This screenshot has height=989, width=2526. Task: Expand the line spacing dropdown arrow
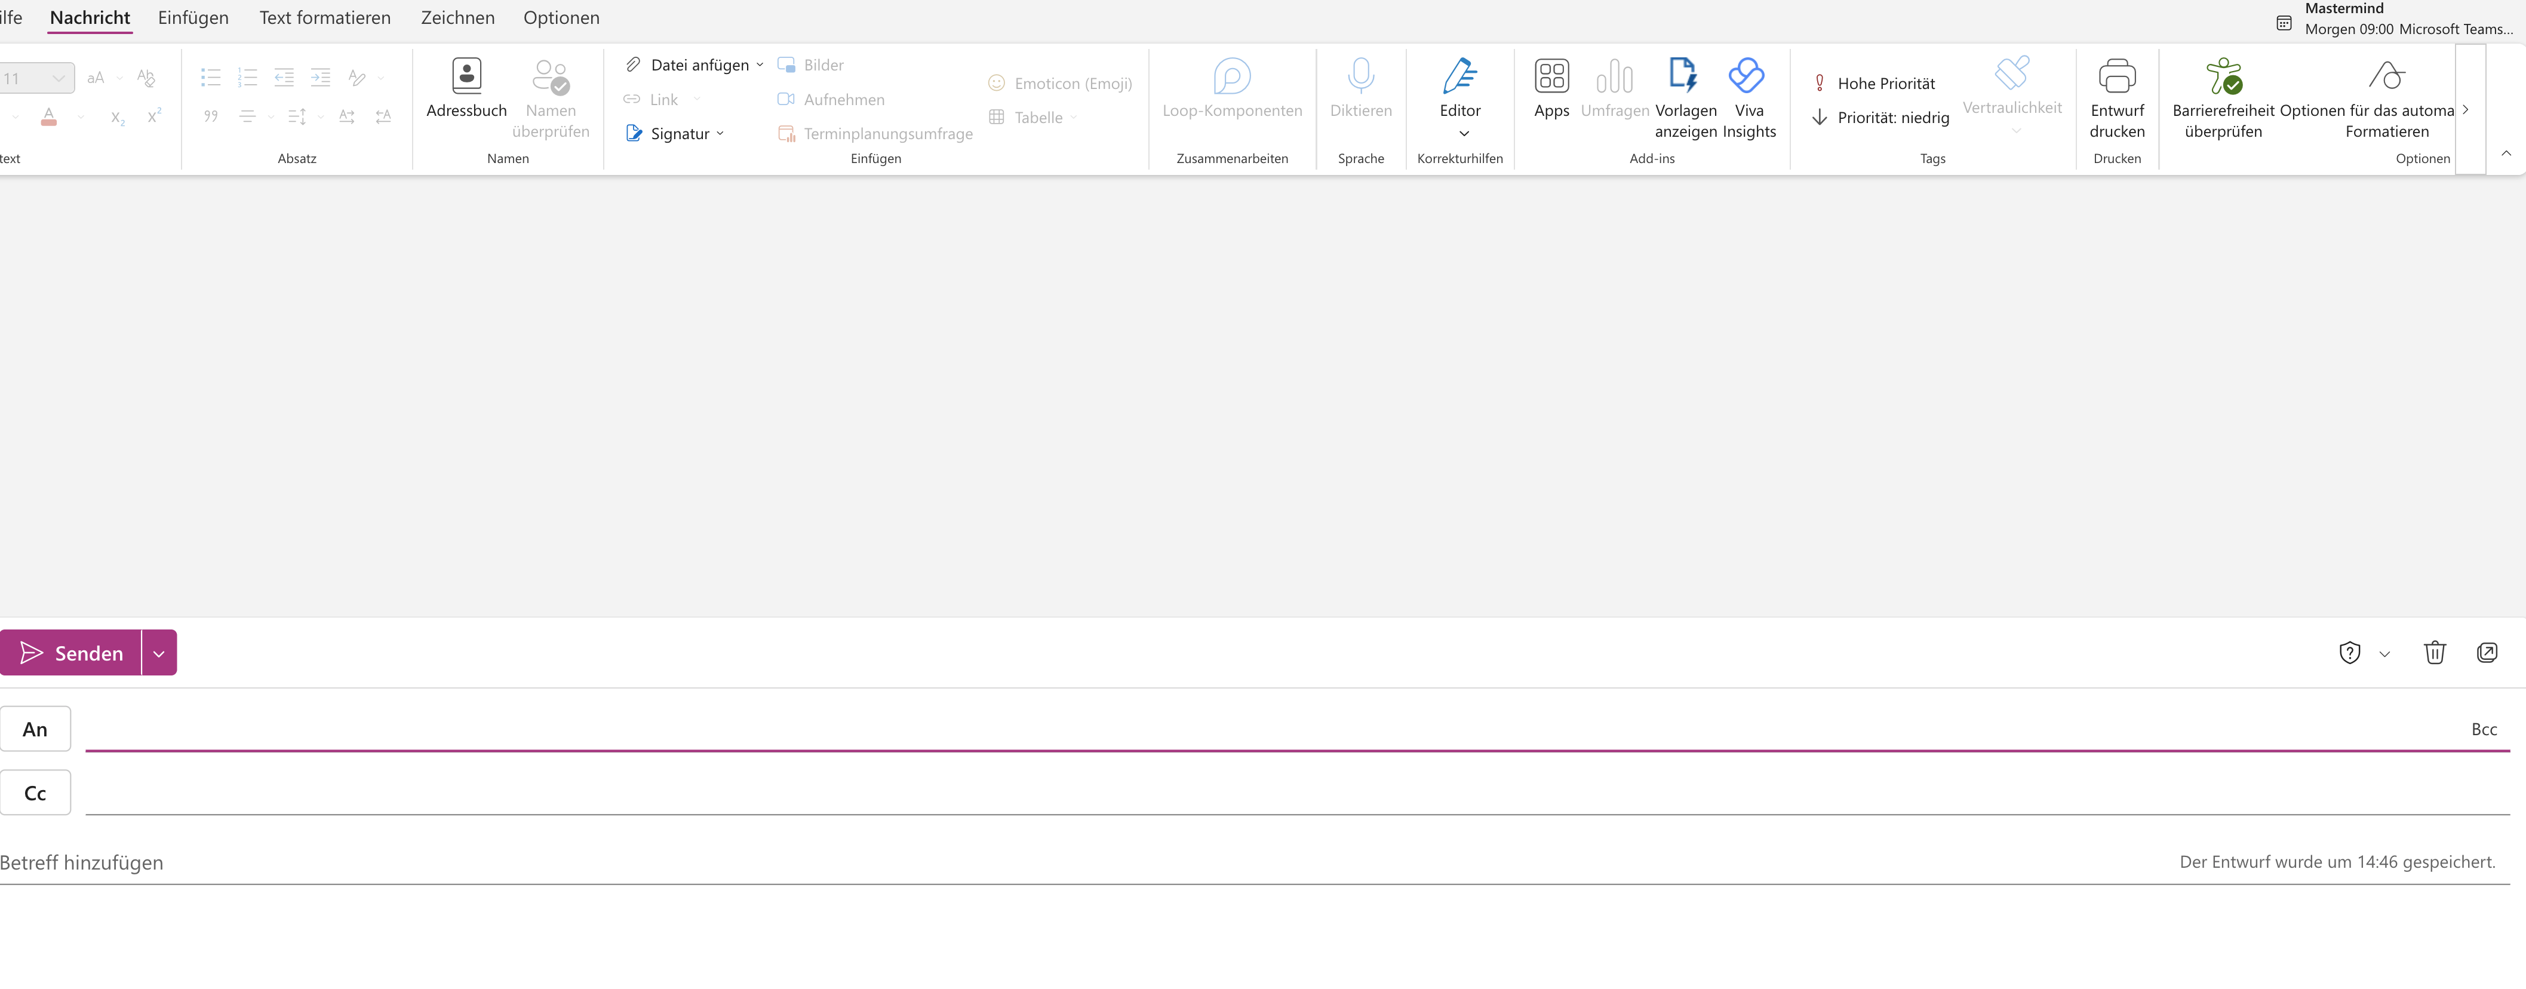(x=321, y=118)
